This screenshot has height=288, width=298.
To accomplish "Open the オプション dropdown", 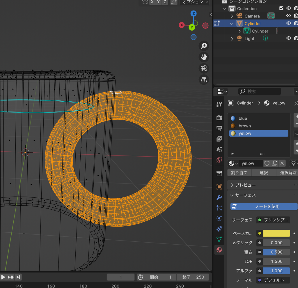I will [194, 2].
